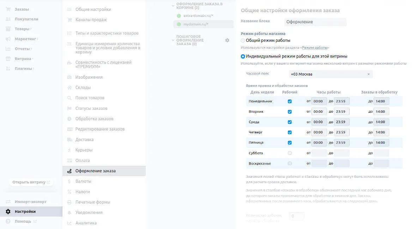This screenshot has height=229, width=412.
Task: Open the Часовой пояс timezone dropdown
Action: point(331,74)
